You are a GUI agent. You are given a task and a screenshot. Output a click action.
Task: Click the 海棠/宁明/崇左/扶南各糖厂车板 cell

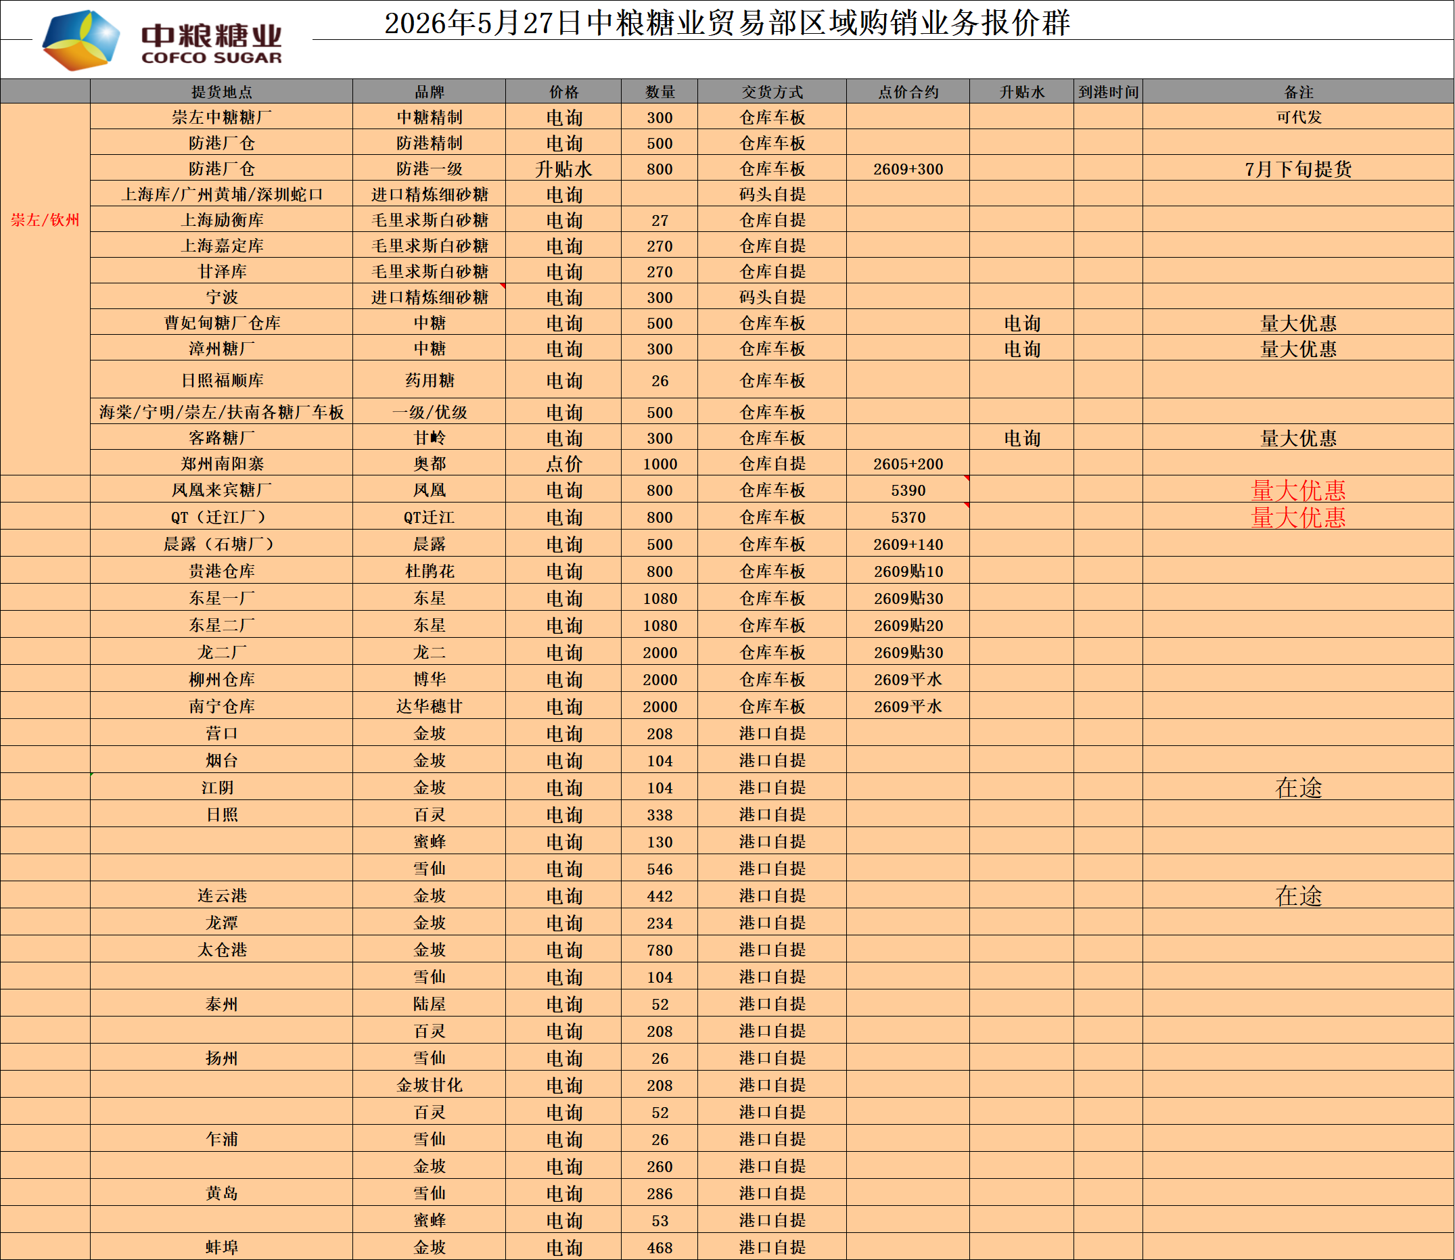click(221, 412)
